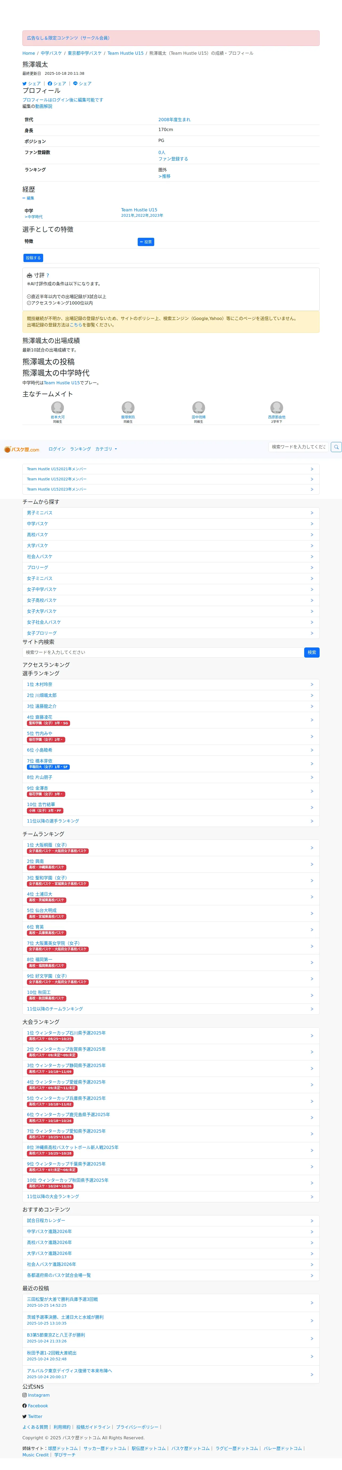Open the 高校バスケ category row
Screen dimensions: 342x1470
point(171,535)
